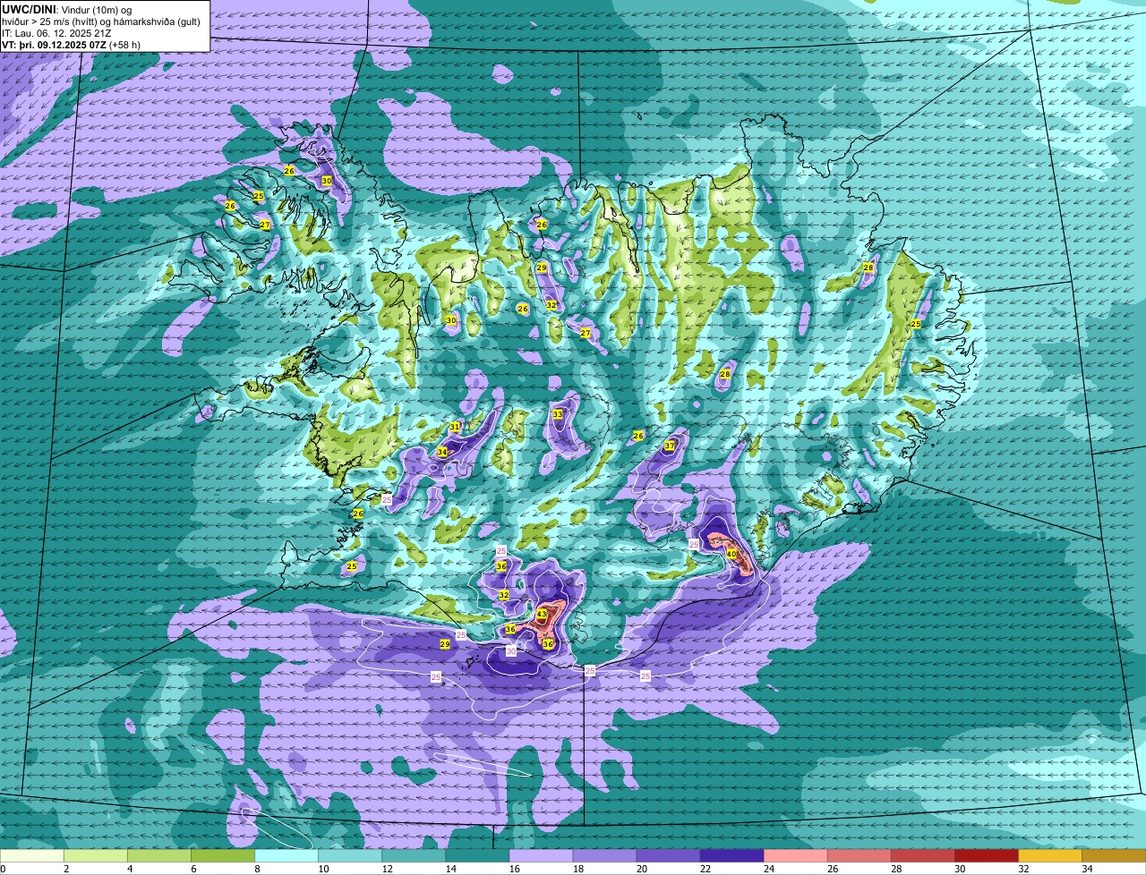The height and width of the screenshot is (875, 1146).
Task: Click the '32' tick on bottom color scale
Action: (1022, 869)
